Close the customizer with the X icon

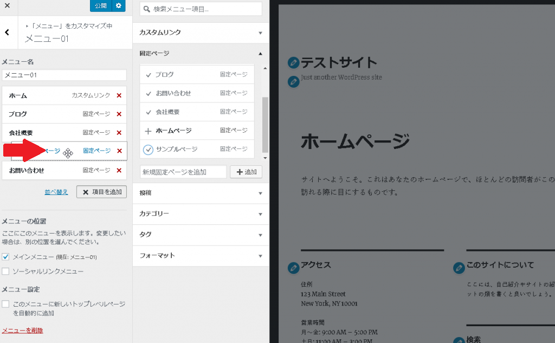[7, 5]
